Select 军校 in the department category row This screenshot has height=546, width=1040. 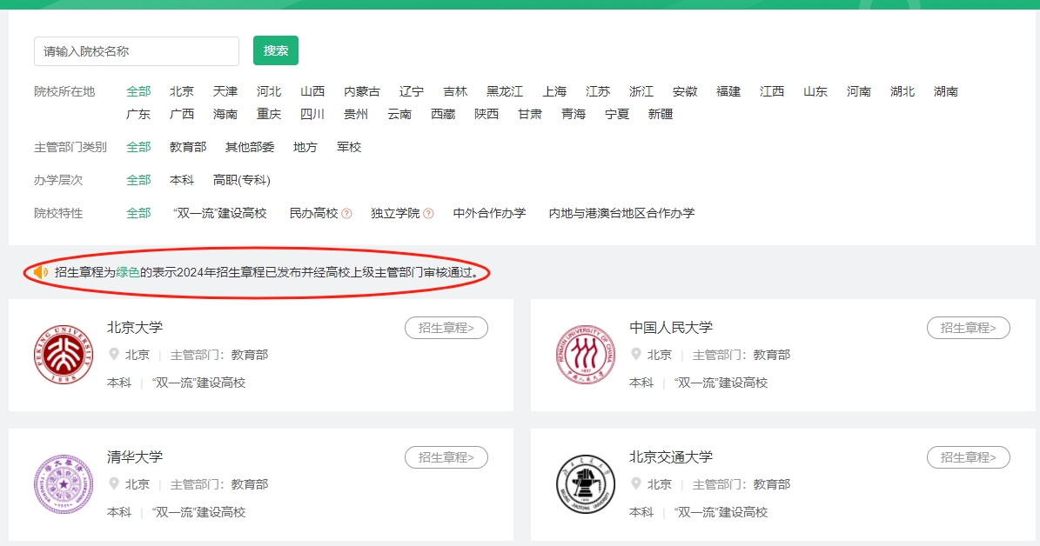pos(348,147)
